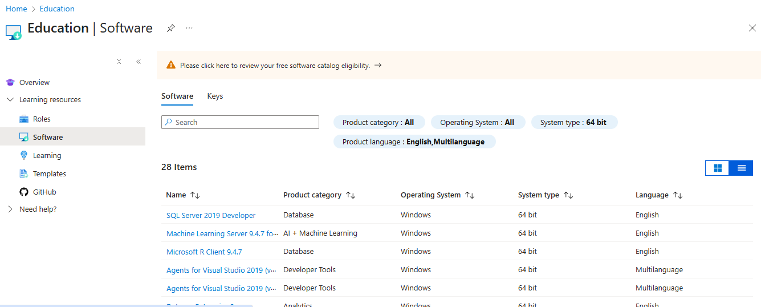
Task: Click the '28 Items' count text
Action: pyautogui.click(x=179, y=167)
